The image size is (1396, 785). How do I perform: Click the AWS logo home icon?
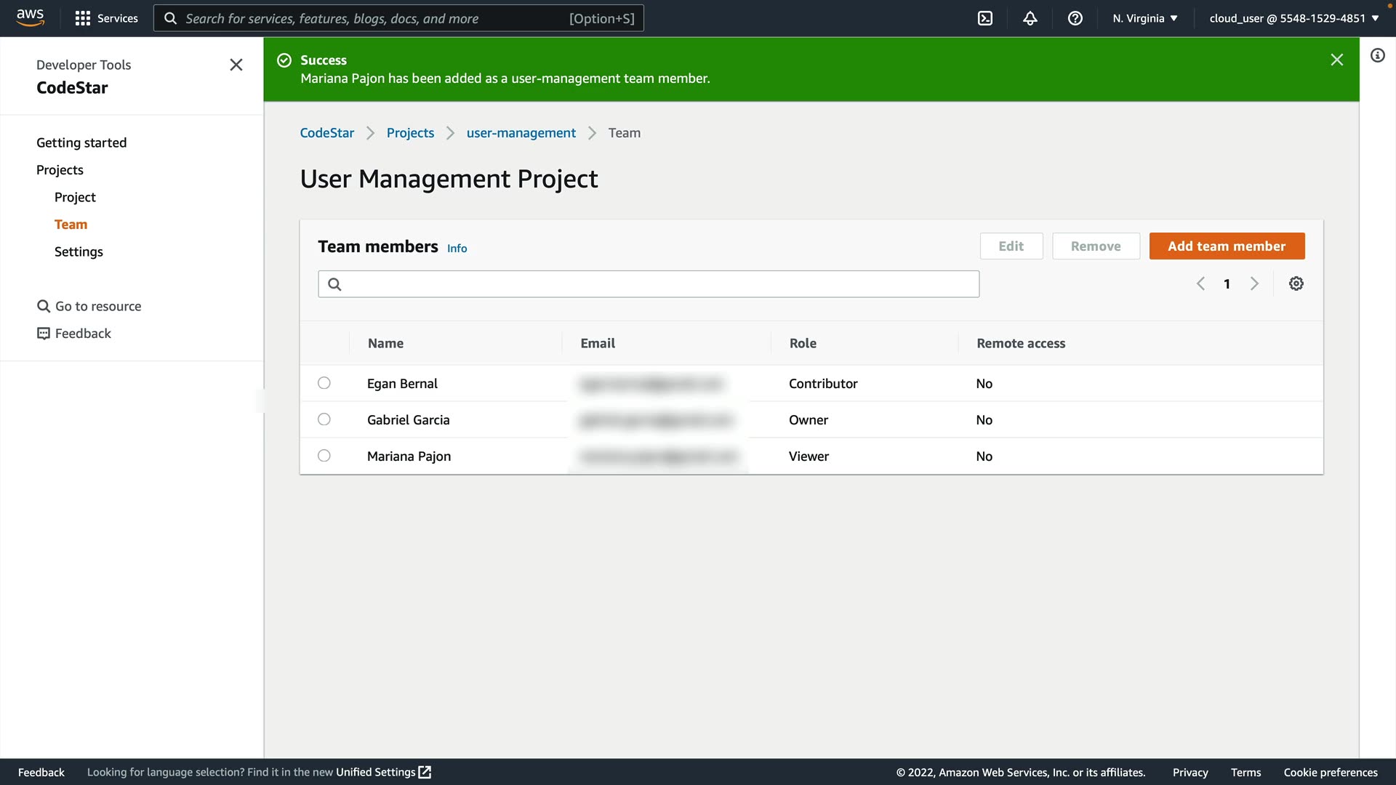pos(31,17)
